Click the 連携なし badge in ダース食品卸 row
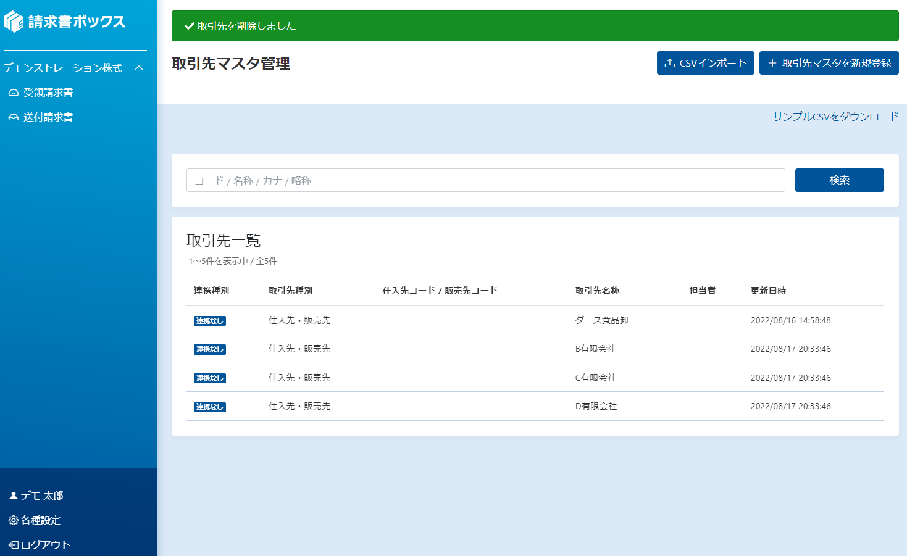This screenshot has width=907, height=556. [210, 321]
